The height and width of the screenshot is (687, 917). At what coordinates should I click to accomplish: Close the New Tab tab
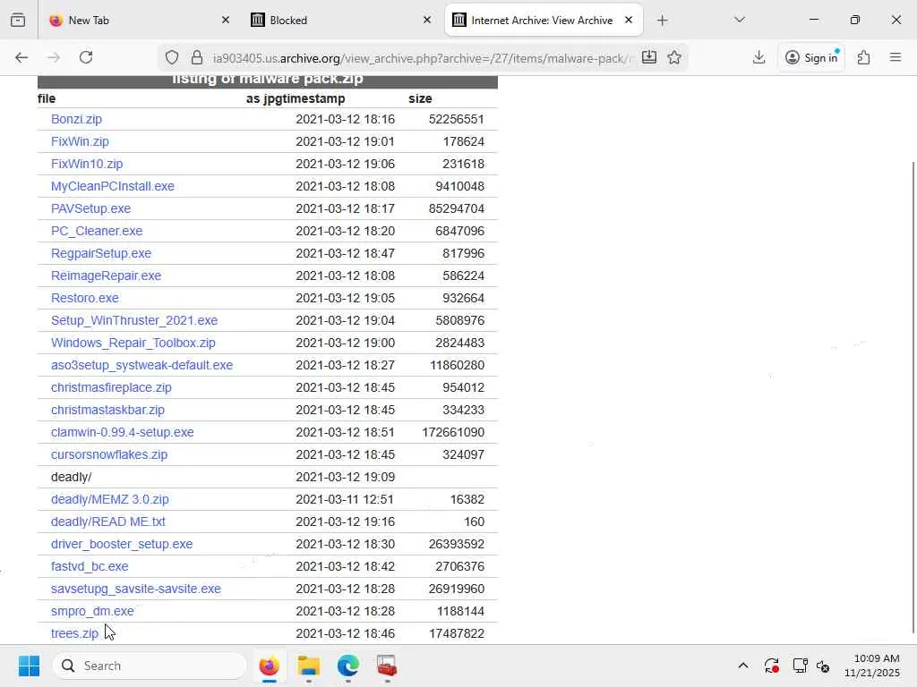(x=226, y=20)
